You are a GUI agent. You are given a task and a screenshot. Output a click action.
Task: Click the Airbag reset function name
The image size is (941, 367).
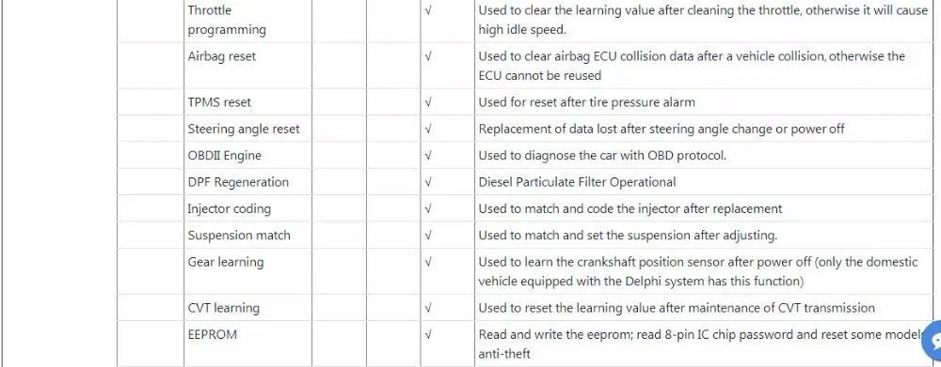[x=221, y=56]
